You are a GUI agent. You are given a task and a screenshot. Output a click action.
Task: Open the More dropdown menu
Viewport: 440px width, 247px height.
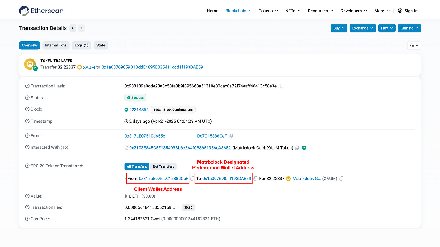coord(382,11)
